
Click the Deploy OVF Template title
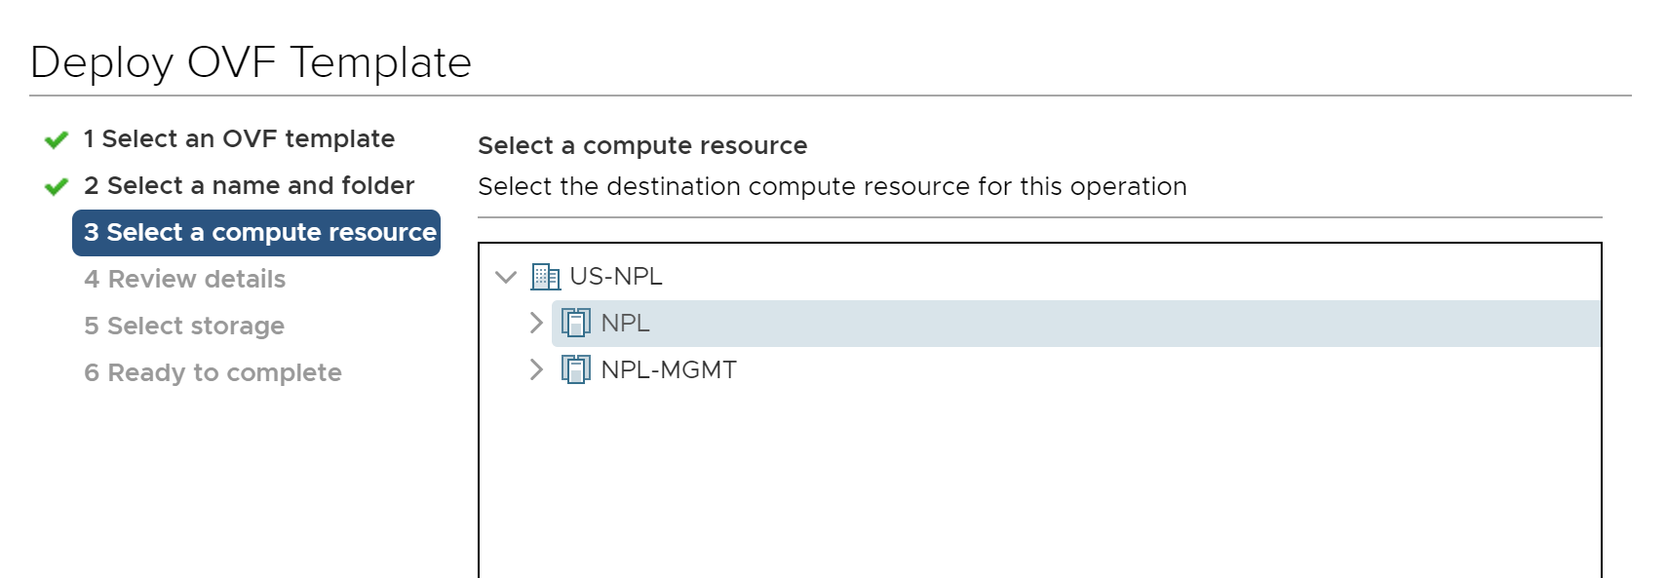click(x=251, y=62)
